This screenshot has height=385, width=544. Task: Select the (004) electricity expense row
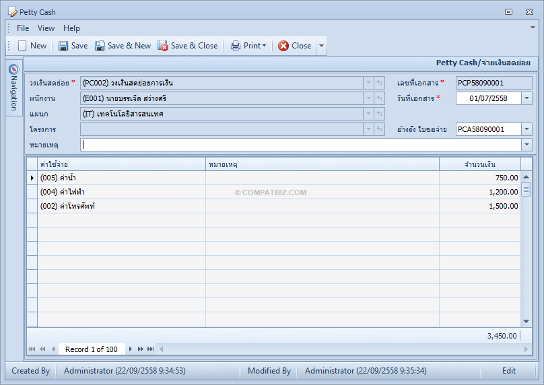pos(273,192)
